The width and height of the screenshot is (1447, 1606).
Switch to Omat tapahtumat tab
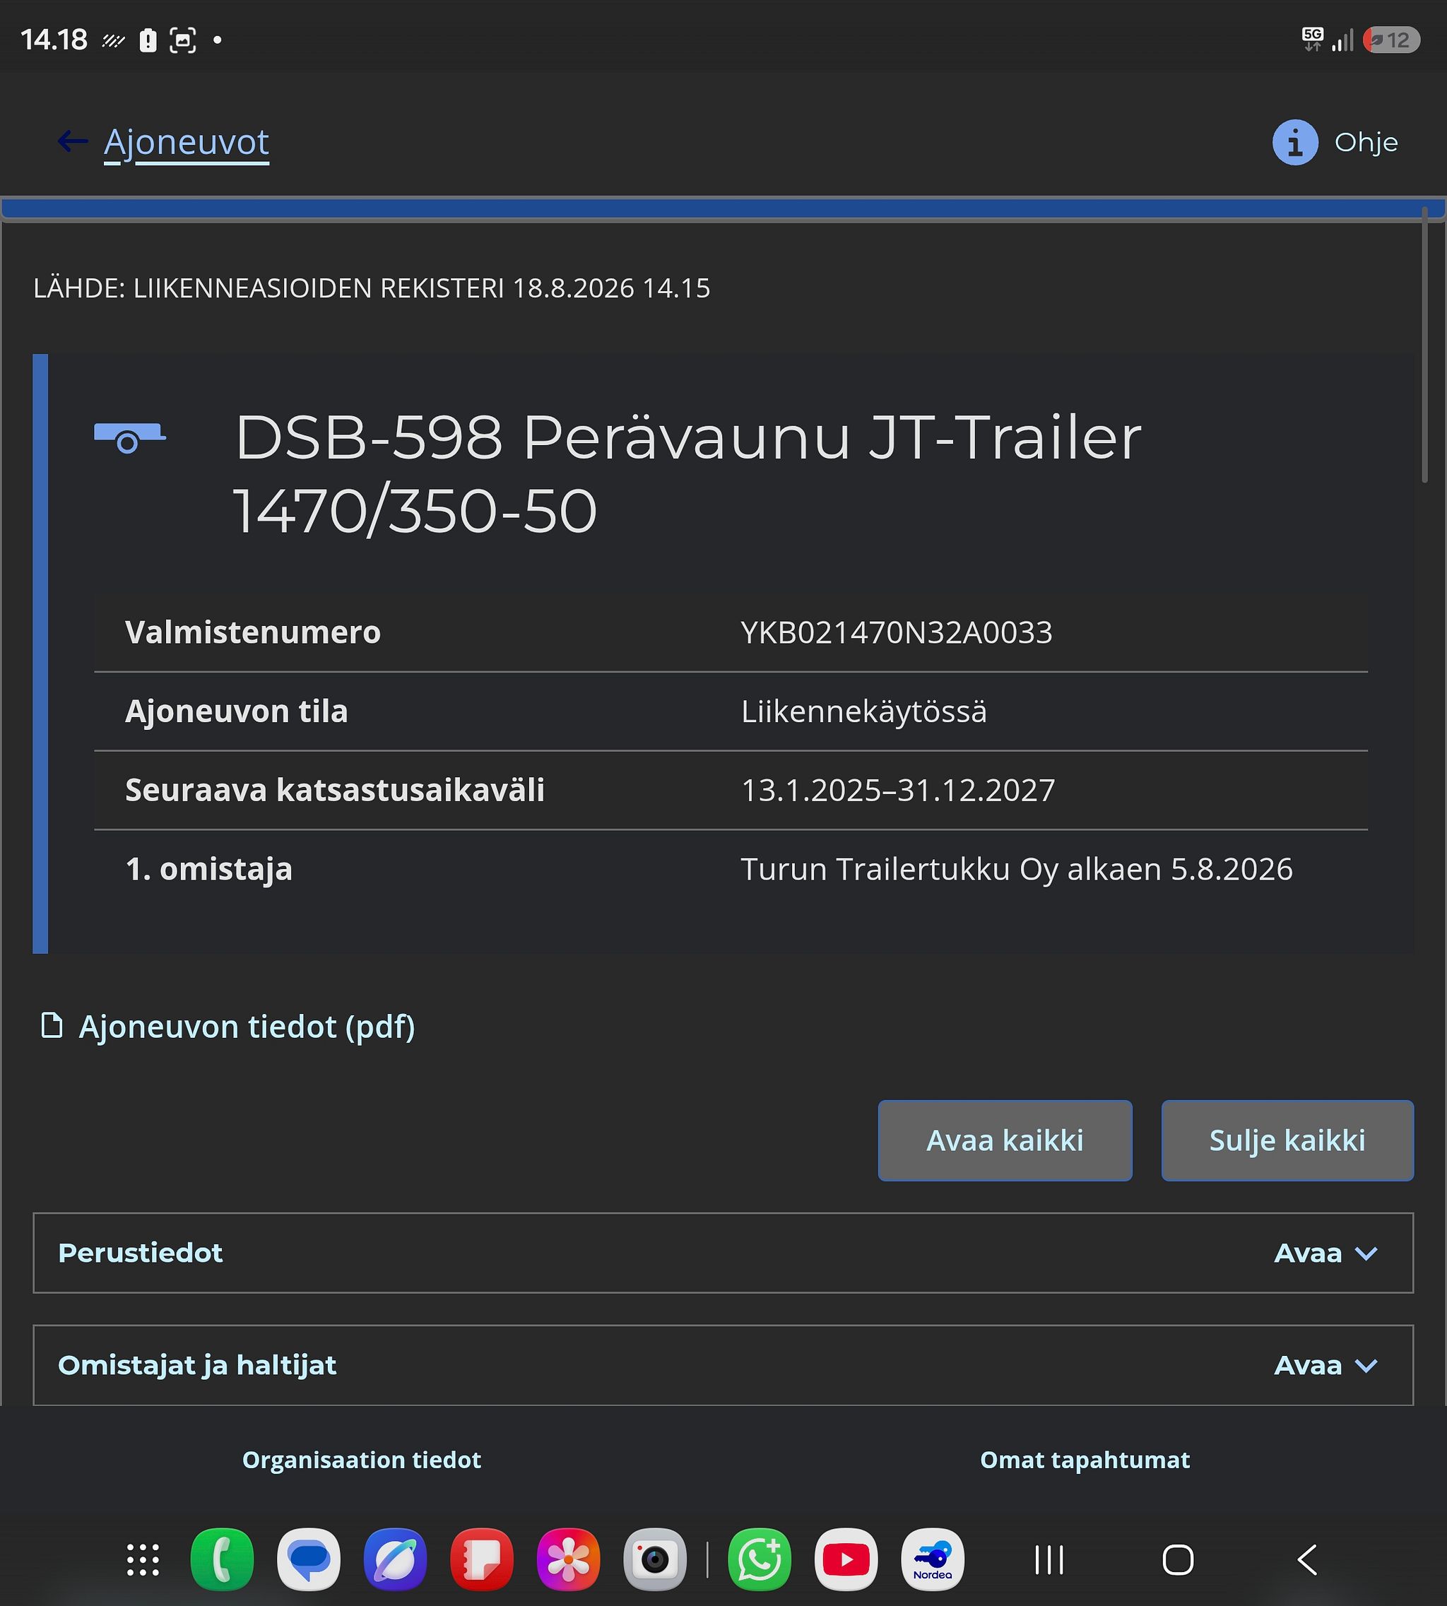pos(1085,1460)
